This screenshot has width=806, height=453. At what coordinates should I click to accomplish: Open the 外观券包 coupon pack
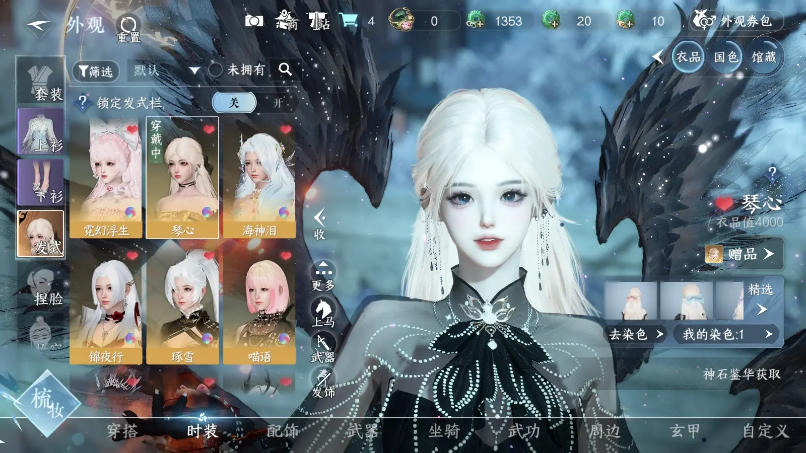click(736, 21)
